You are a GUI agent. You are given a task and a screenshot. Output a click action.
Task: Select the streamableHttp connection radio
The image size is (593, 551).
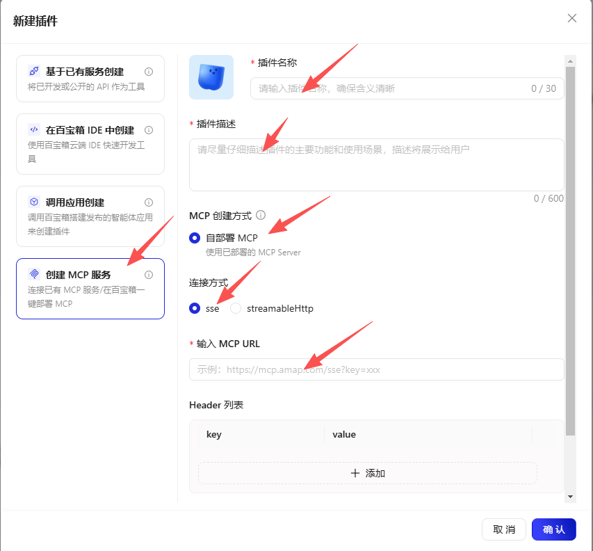tap(235, 308)
